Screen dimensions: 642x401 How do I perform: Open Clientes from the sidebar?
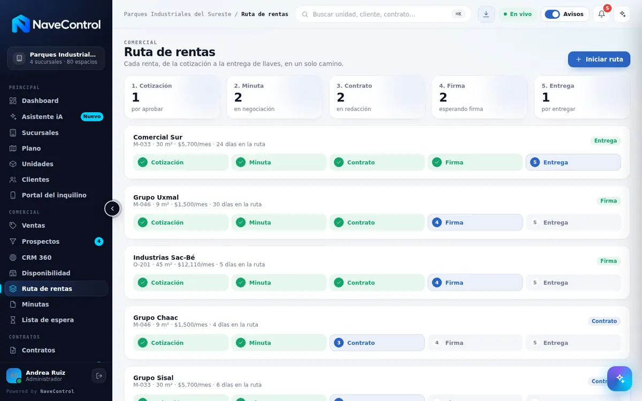(56, 180)
